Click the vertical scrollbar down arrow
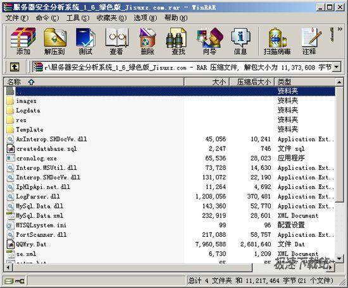This screenshot has width=348, height=288. tap(339, 258)
